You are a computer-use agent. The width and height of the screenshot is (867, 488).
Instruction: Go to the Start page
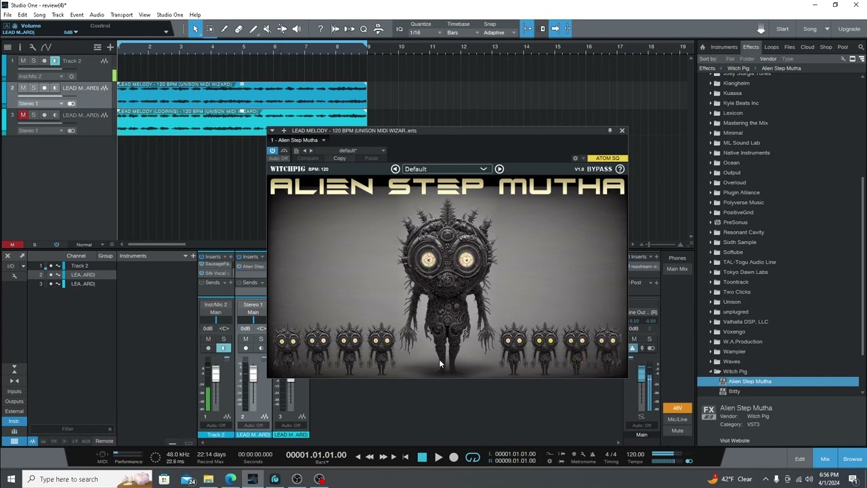tap(782, 29)
